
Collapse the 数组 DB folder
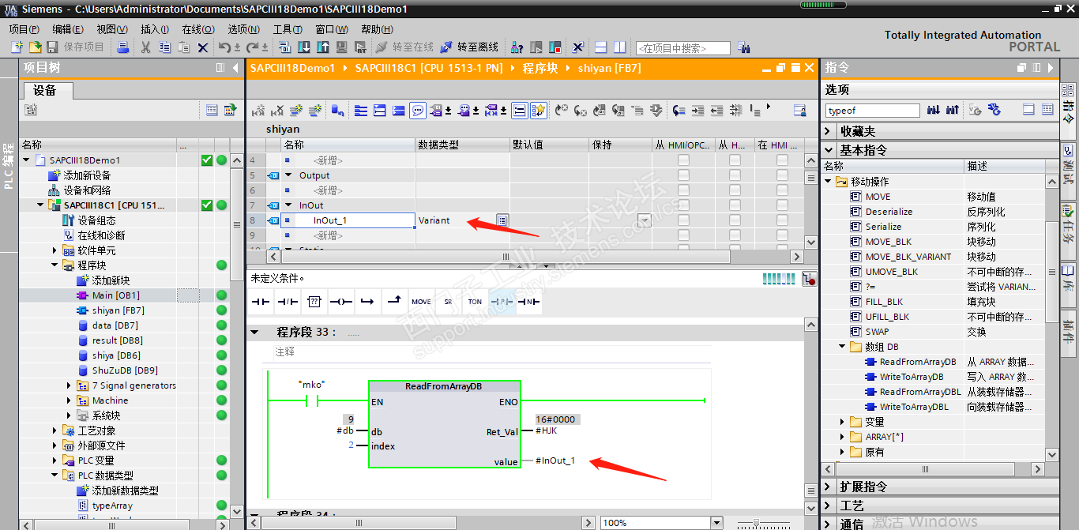843,347
